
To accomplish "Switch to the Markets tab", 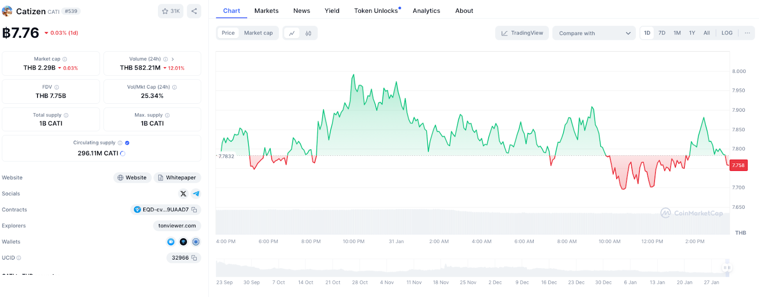I will [267, 10].
